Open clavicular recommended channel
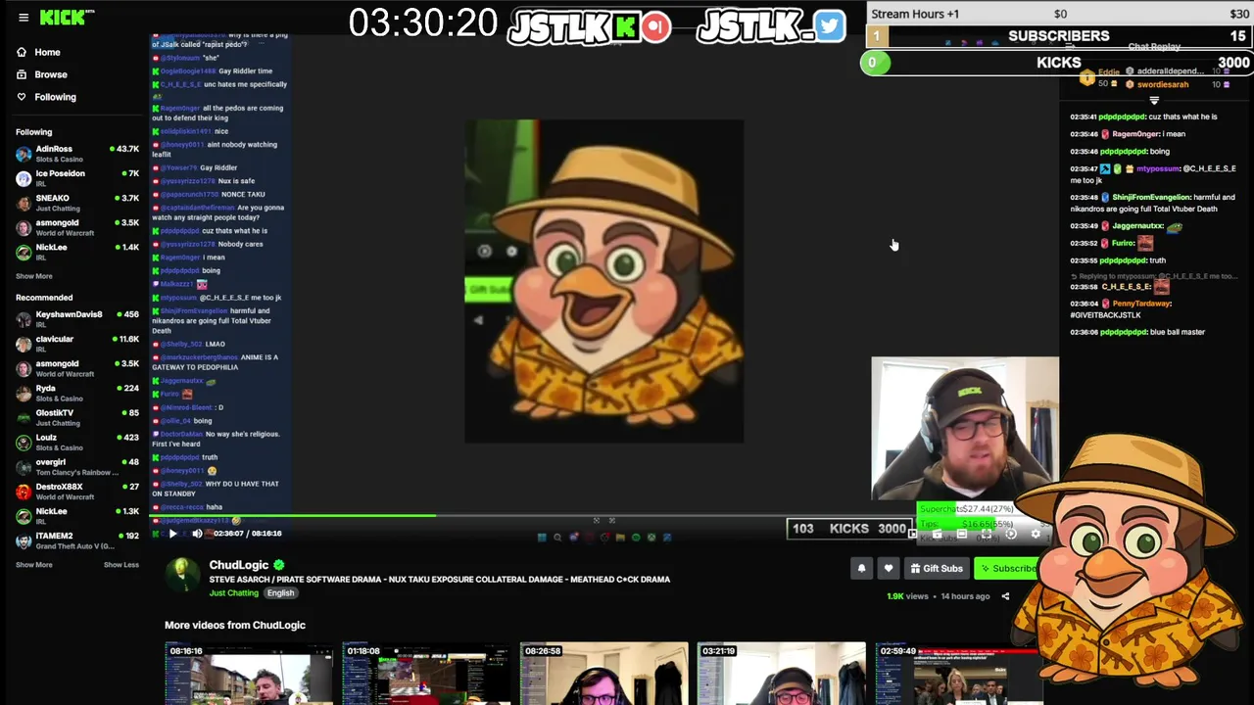This screenshot has width=1254, height=705. coord(76,344)
